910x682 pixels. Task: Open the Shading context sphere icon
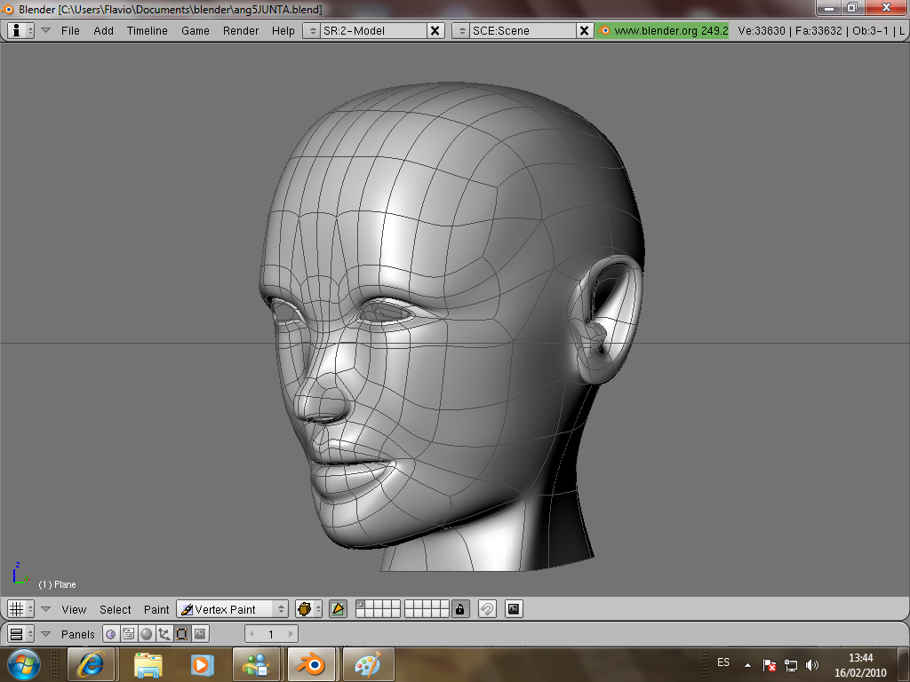coord(146,634)
